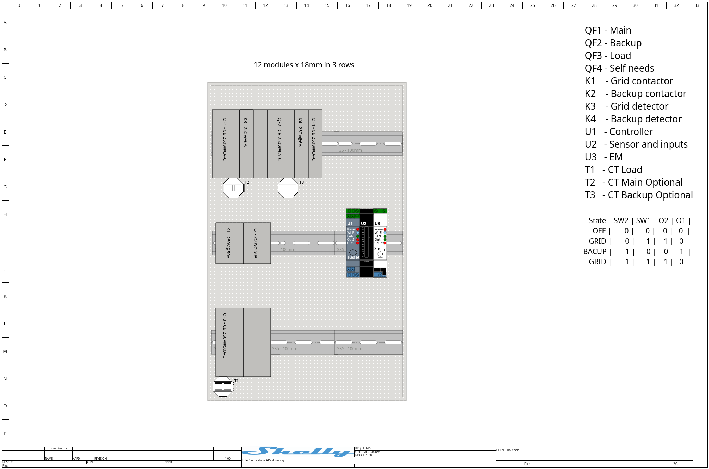Click the BACUP row in state table
The image size is (709, 469).
click(637, 252)
